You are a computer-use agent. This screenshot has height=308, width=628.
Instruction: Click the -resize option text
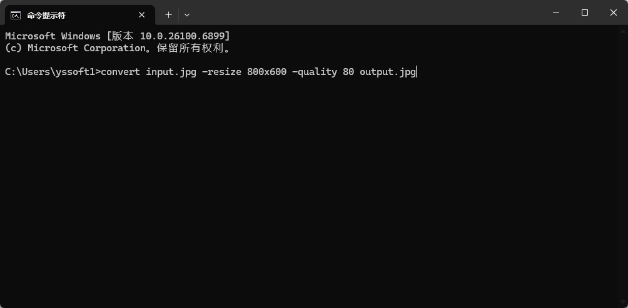(x=221, y=72)
